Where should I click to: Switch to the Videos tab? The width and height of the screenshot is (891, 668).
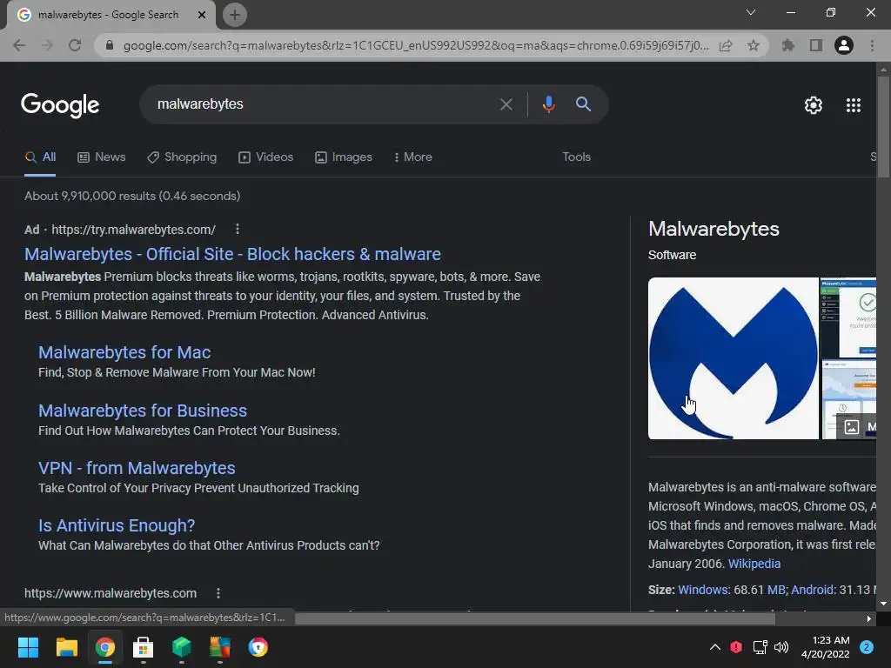(x=266, y=157)
